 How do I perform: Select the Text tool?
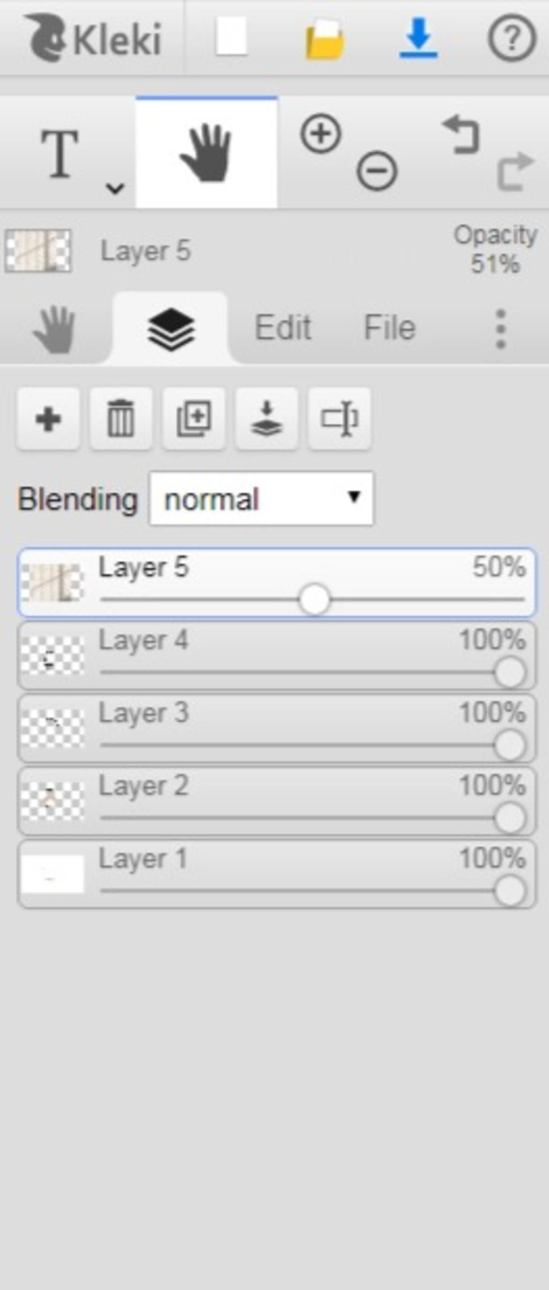[60, 153]
